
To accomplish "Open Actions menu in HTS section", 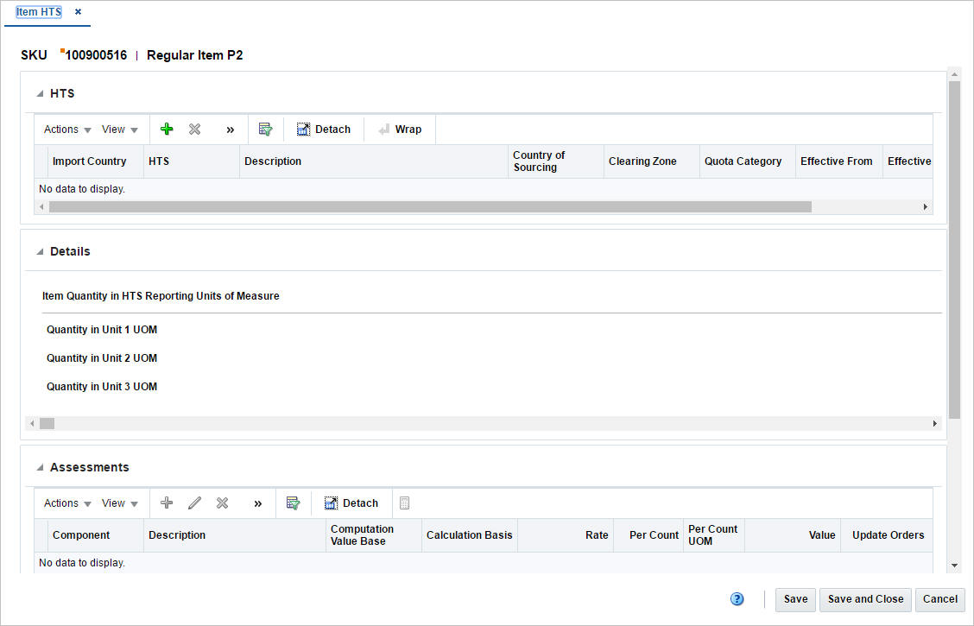I will (67, 130).
